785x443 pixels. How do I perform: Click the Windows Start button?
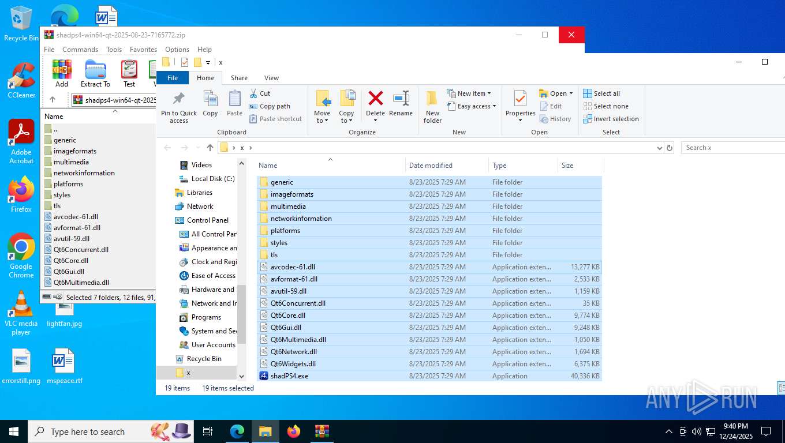[x=14, y=431]
